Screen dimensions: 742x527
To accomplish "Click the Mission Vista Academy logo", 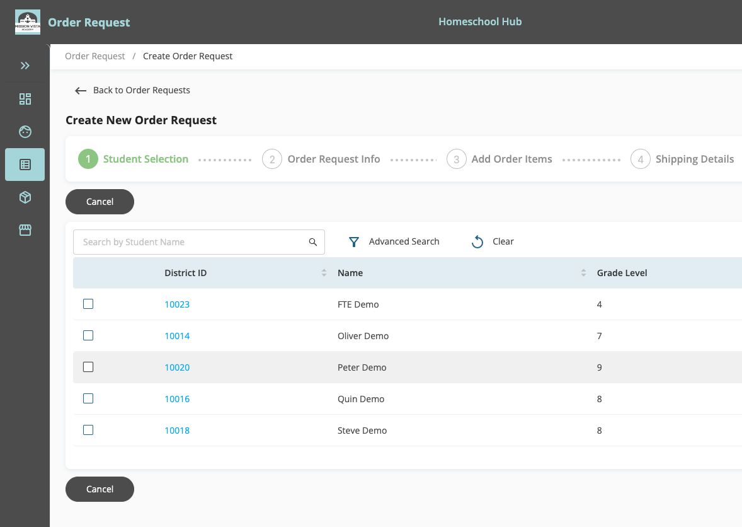I will click(x=28, y=22).
